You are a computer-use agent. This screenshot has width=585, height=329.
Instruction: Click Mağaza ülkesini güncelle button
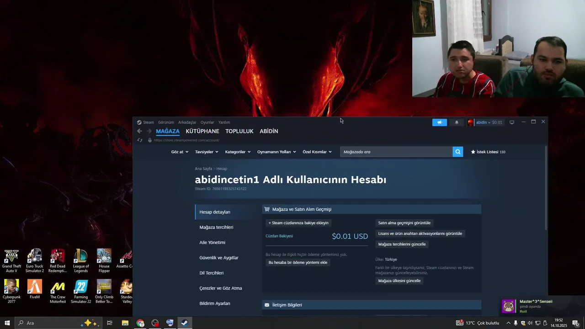tap(399, 281)
